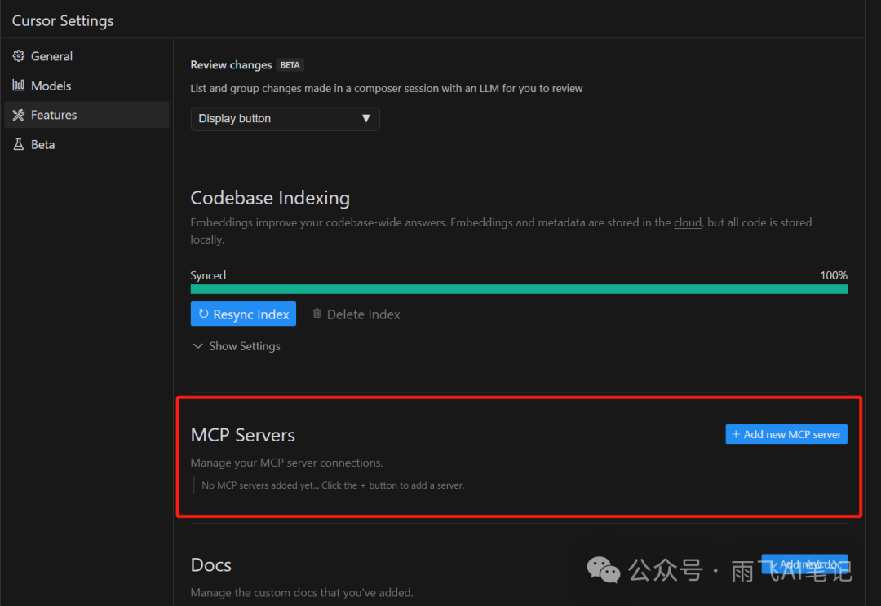
Task: Expand Show Settings under Codebase Indexing
Action: [x=236, y=346]
